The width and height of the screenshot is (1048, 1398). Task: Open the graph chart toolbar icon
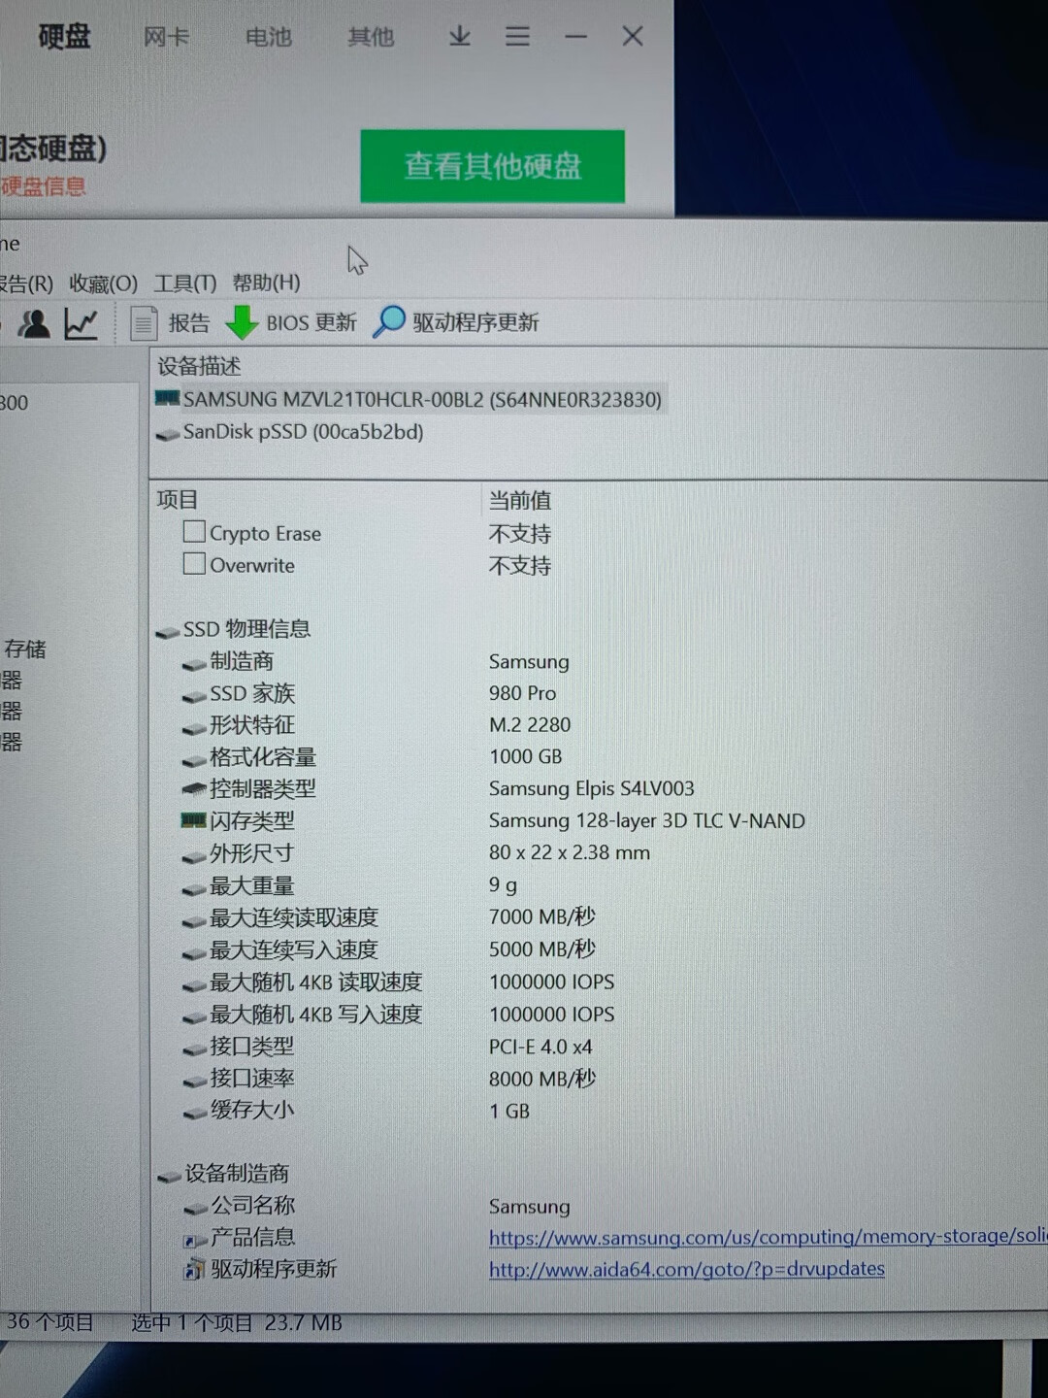coord(82,323)
